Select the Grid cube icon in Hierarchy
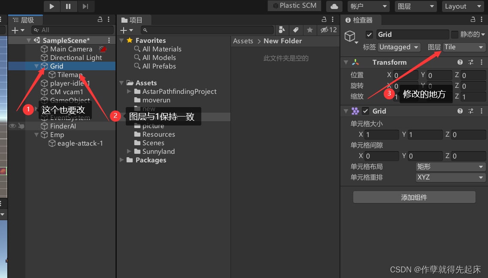Image resolution: width=488 pixels, height=278 pixels. [45, 66]
